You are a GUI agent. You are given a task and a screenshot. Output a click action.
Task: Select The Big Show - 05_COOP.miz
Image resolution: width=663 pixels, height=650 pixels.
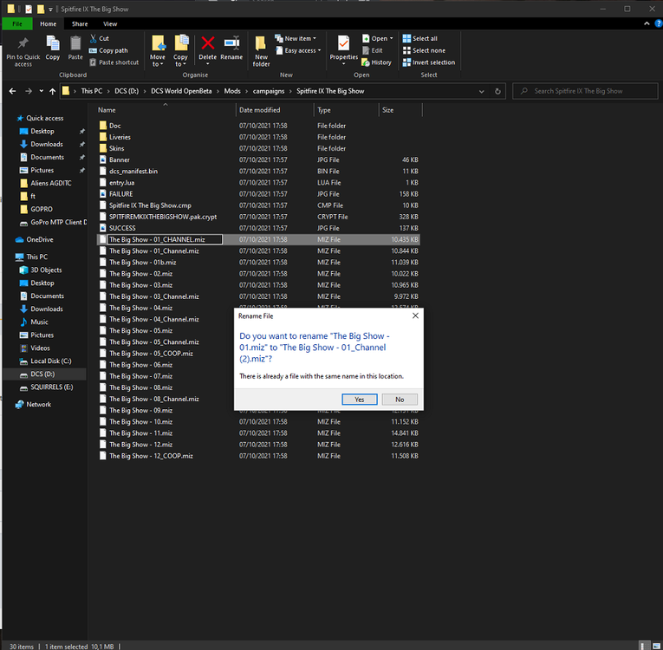(151, 353)
